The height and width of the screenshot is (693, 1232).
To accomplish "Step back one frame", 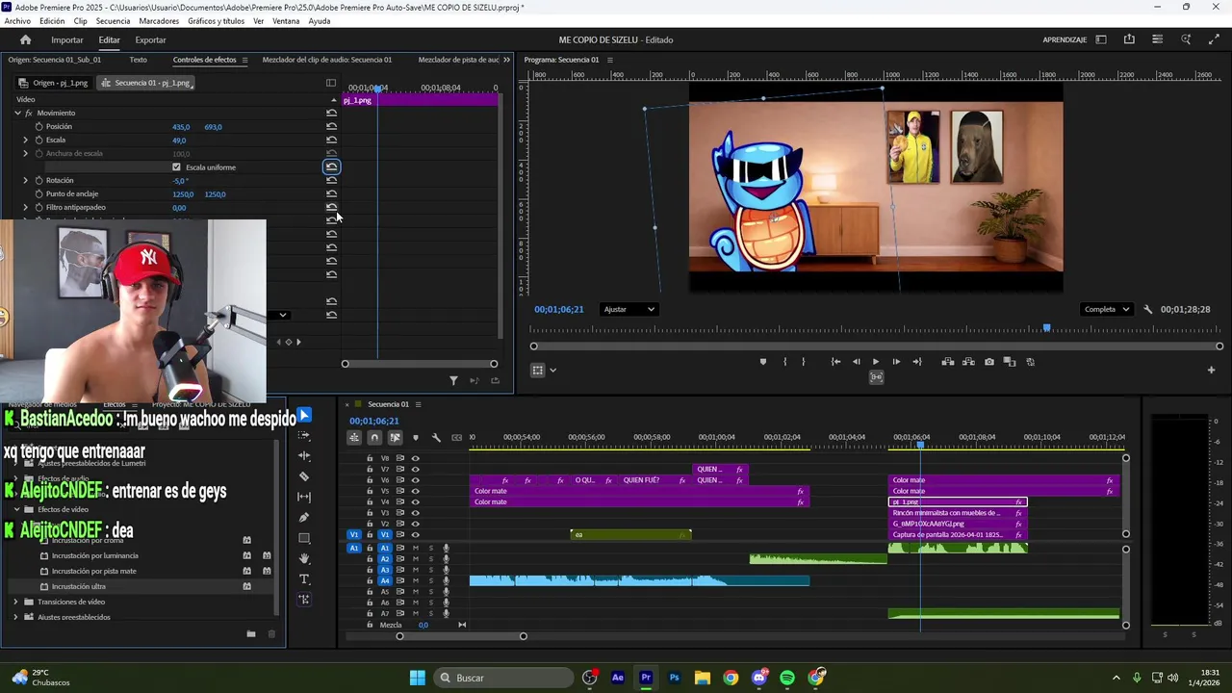I will [x=856, y=362].
